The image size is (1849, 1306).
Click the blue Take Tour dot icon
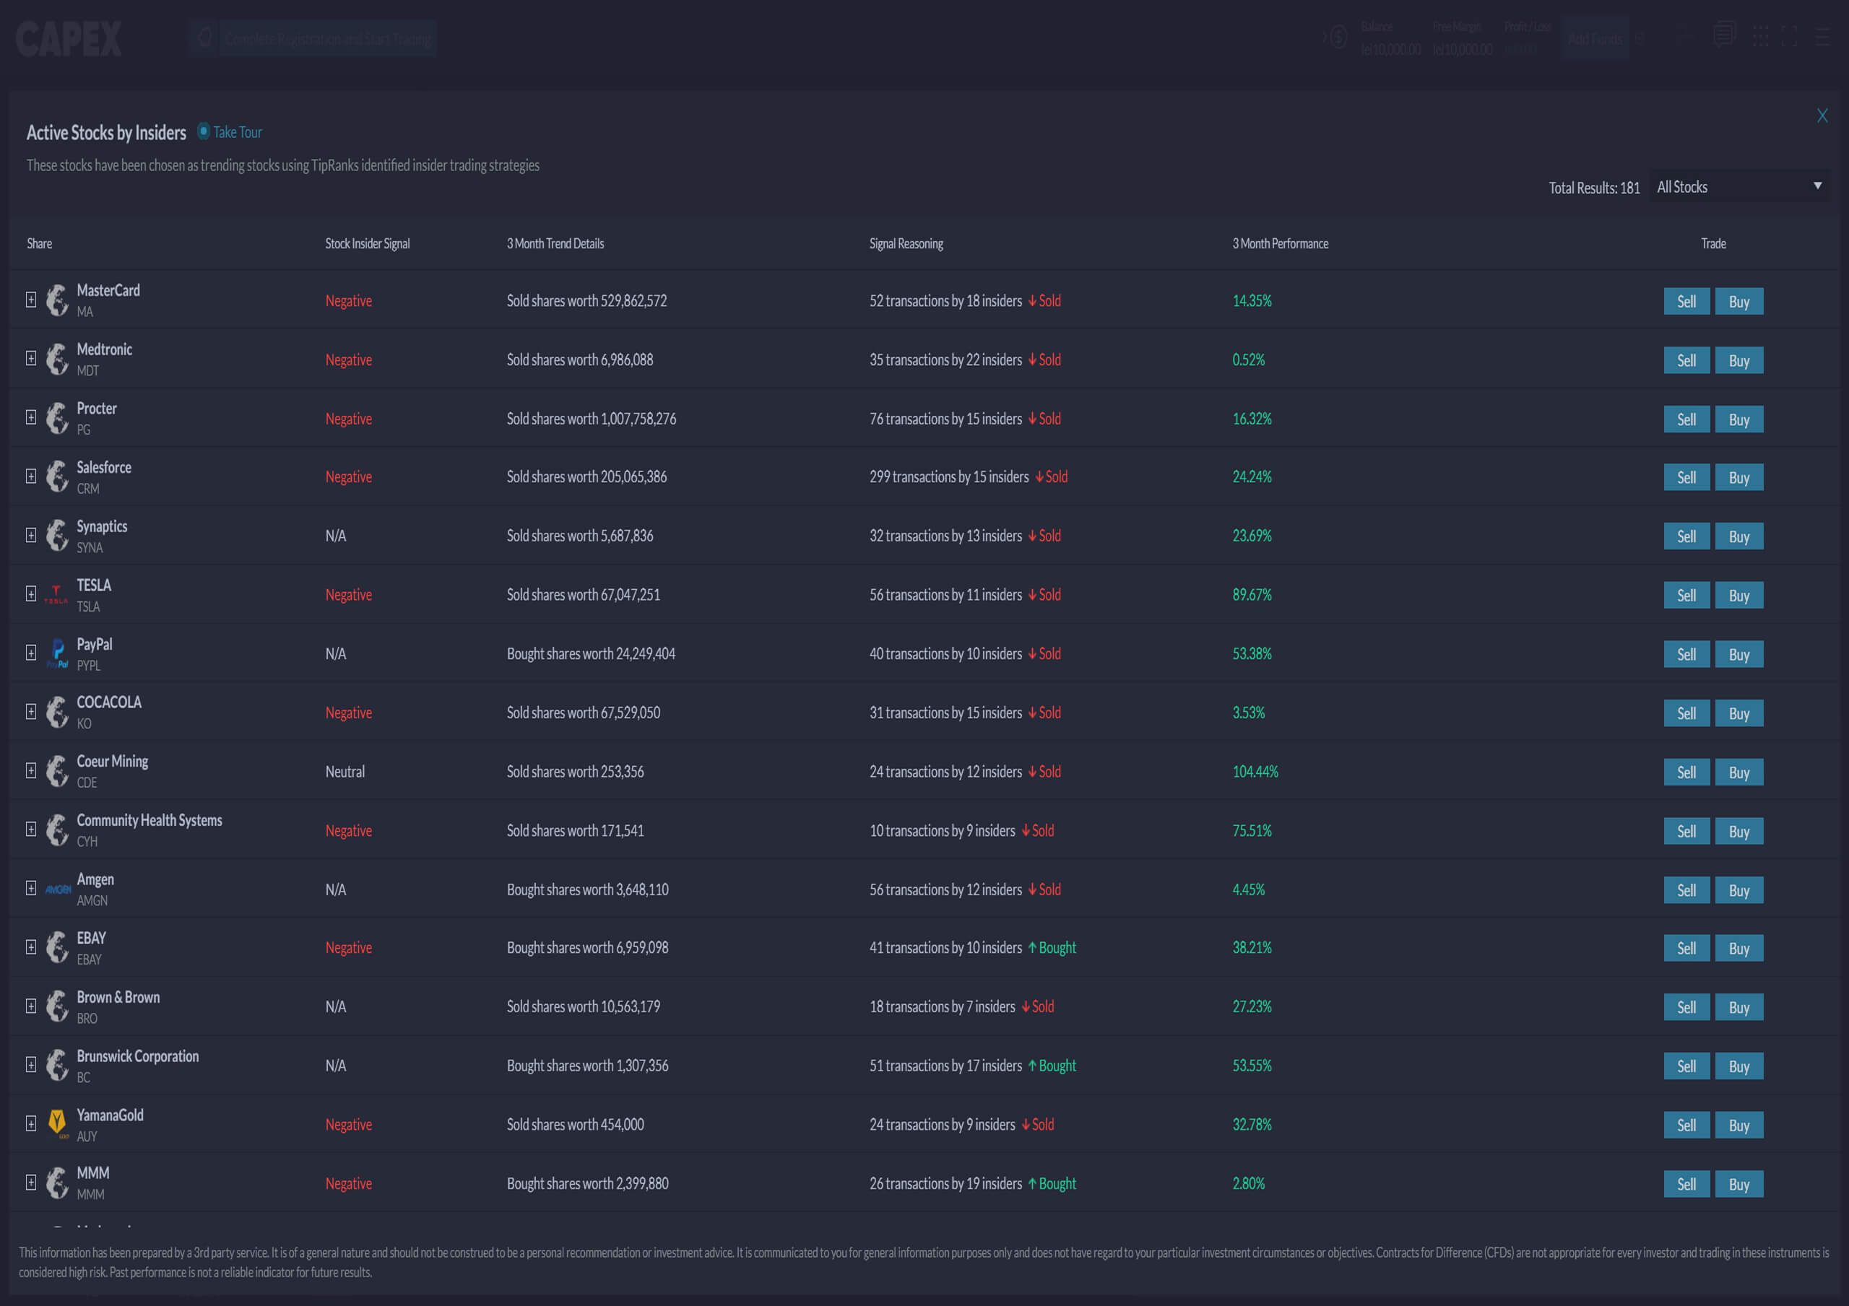(204, 131)
